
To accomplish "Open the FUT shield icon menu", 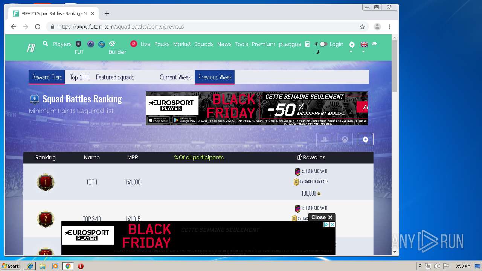I will click(79, 44).
